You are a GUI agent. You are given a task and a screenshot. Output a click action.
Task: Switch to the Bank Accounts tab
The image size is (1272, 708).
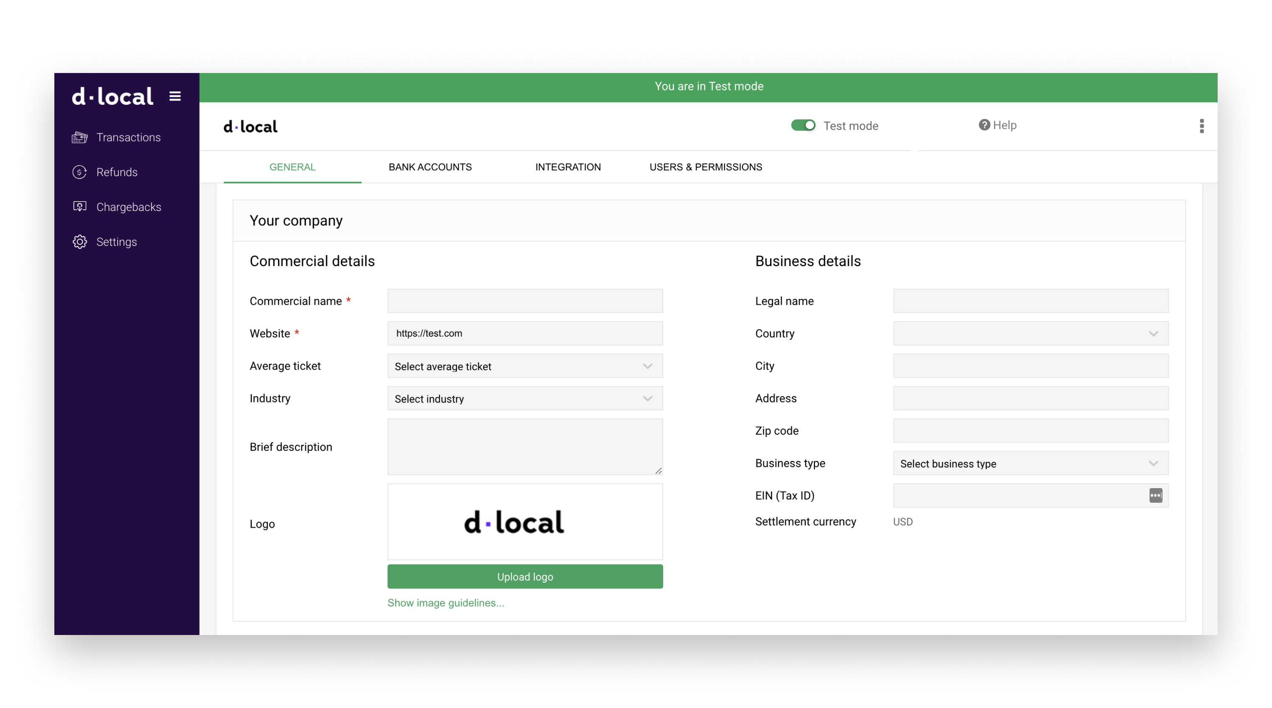(x=430, y=167)
